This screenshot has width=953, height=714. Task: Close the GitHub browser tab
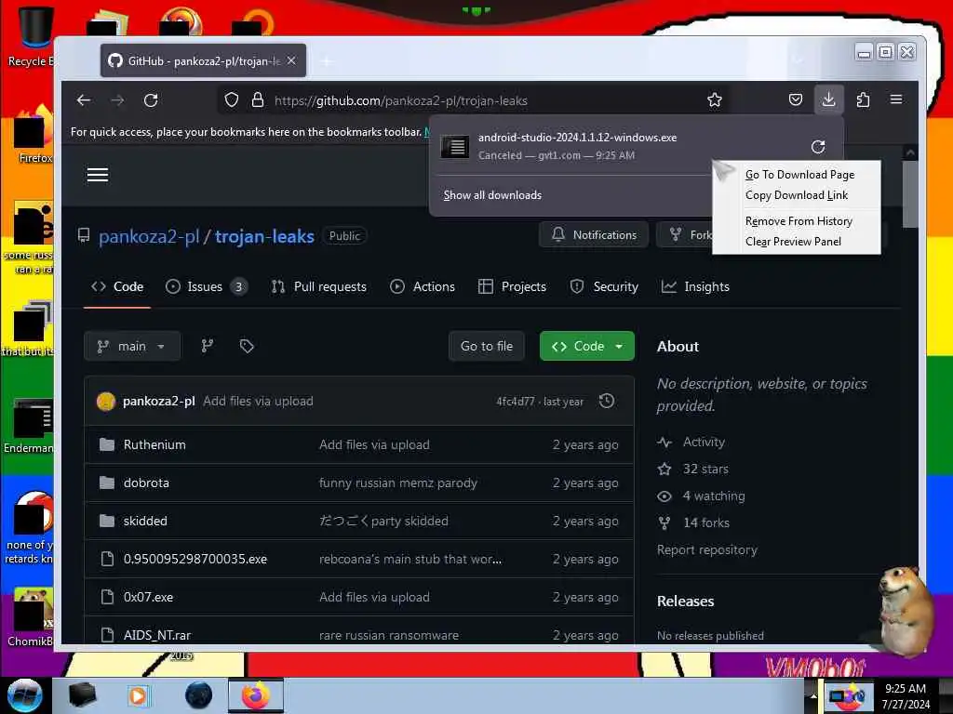291,60
